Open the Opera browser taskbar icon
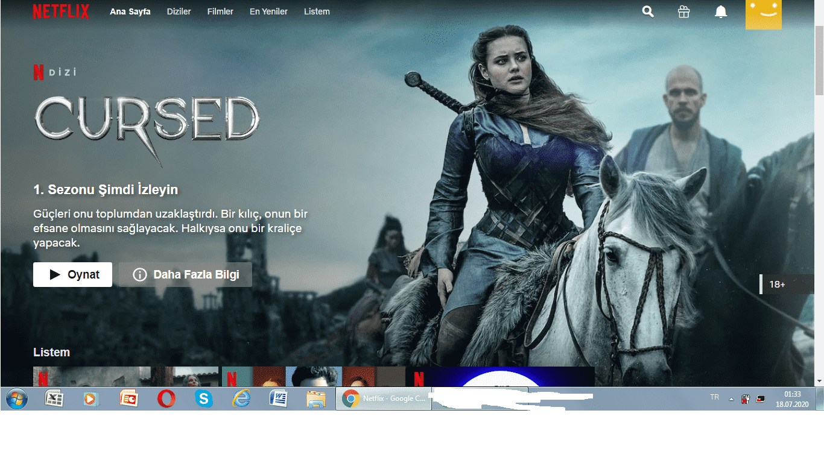The width and height of the screenshot is (824, 463). point(166,398)
